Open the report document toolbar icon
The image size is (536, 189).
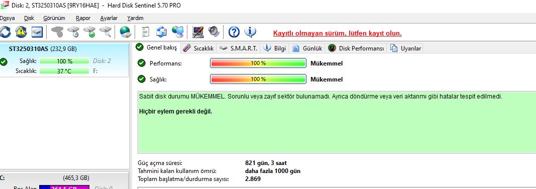coord(146,32)
